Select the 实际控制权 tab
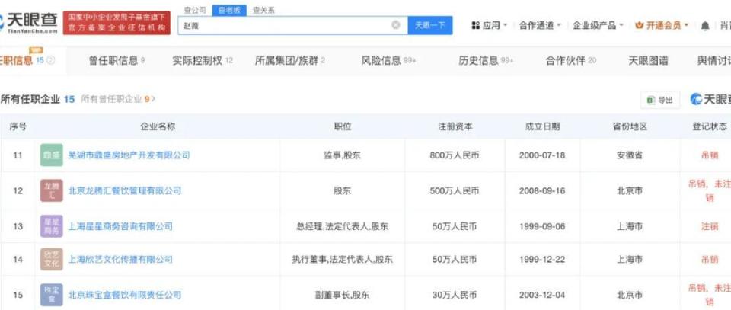This screenshot has width=731, height=310. 203,61
